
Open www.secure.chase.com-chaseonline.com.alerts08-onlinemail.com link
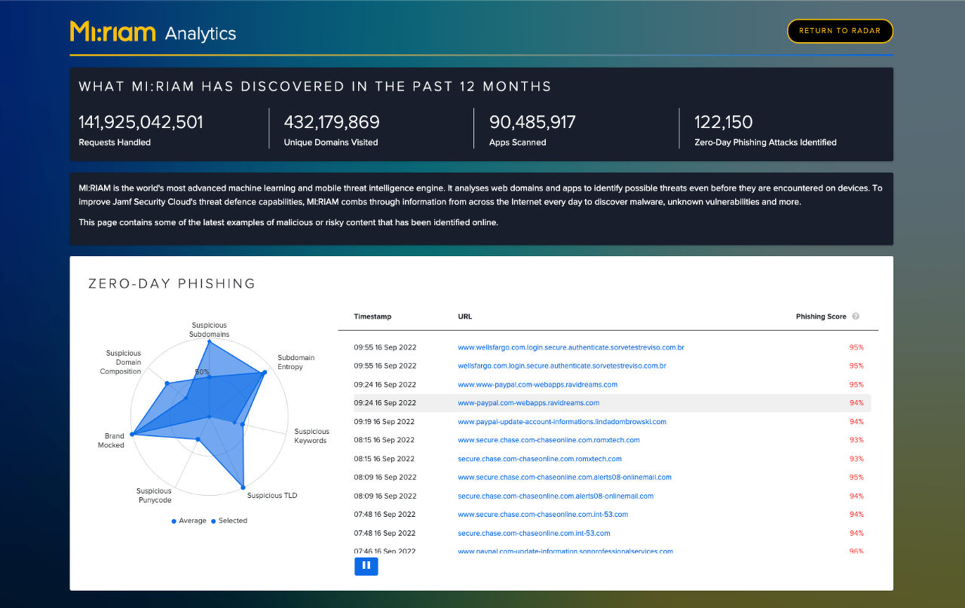pos(564,477)
